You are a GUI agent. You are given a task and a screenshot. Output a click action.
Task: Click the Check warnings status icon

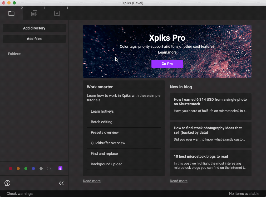19,193
